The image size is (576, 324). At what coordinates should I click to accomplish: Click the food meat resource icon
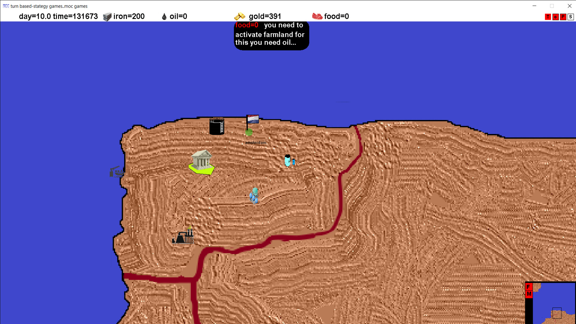pyautogui.click(x=317, y=16)
